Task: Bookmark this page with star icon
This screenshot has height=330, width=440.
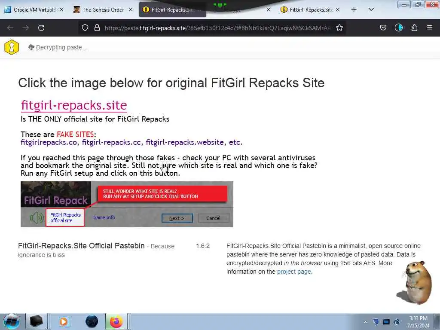Action: coord(339,27)
